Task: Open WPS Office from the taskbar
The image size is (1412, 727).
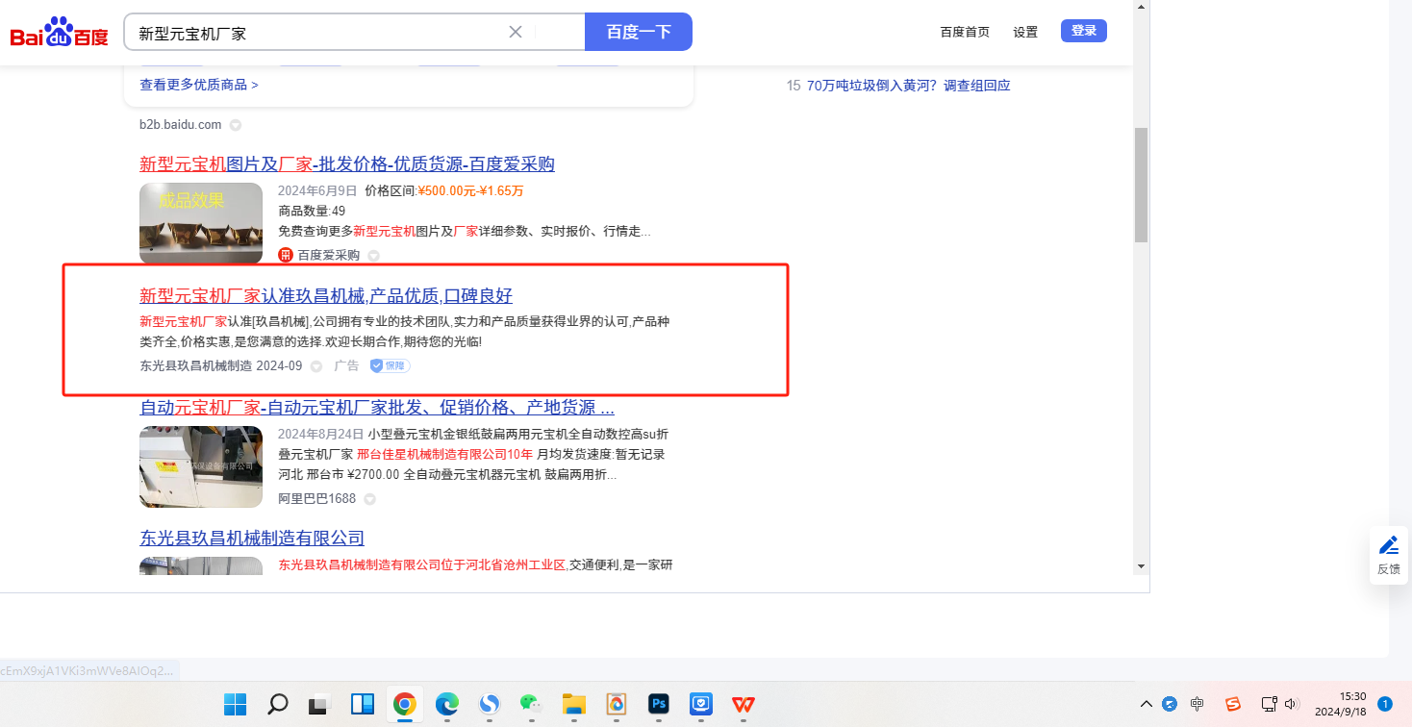Action: click(x=744, y=704)
